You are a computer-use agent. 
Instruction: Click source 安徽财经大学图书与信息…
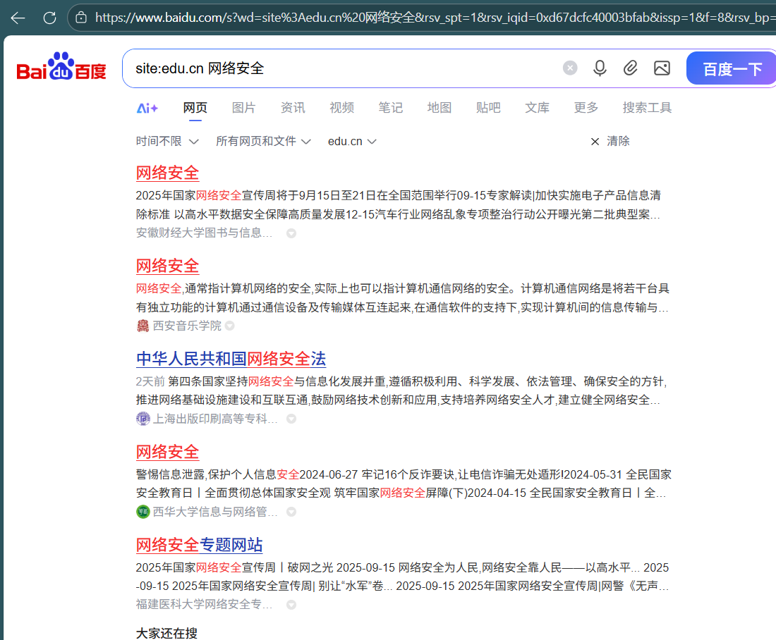[205, 233]
